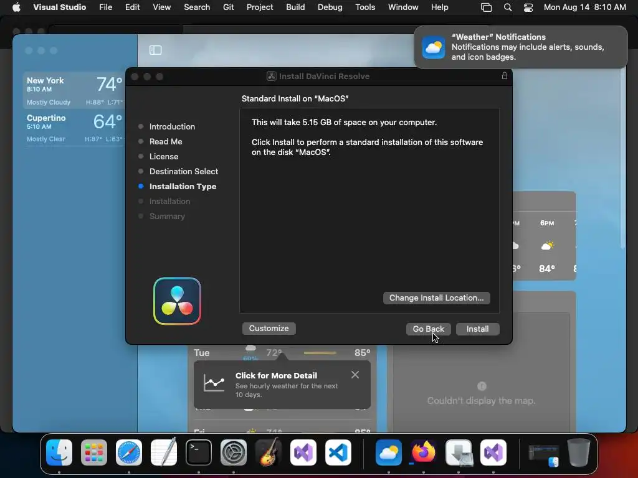Open Finder from the Dock

(x=59, y=452)
